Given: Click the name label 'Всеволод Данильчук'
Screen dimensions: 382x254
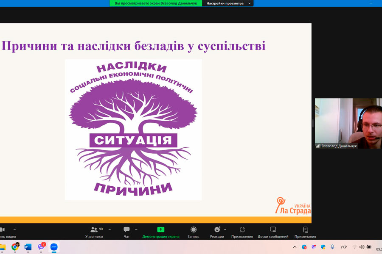Looking at the screenshot, I should pyautogui.click(x=339, y=146).
